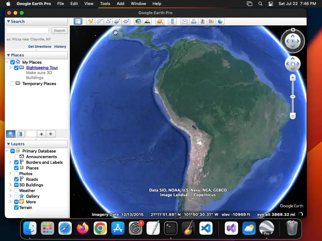322x241 pixels.
Task: Add a placemark with yellow pushpin icon
Action: click(x=91, y=21)
